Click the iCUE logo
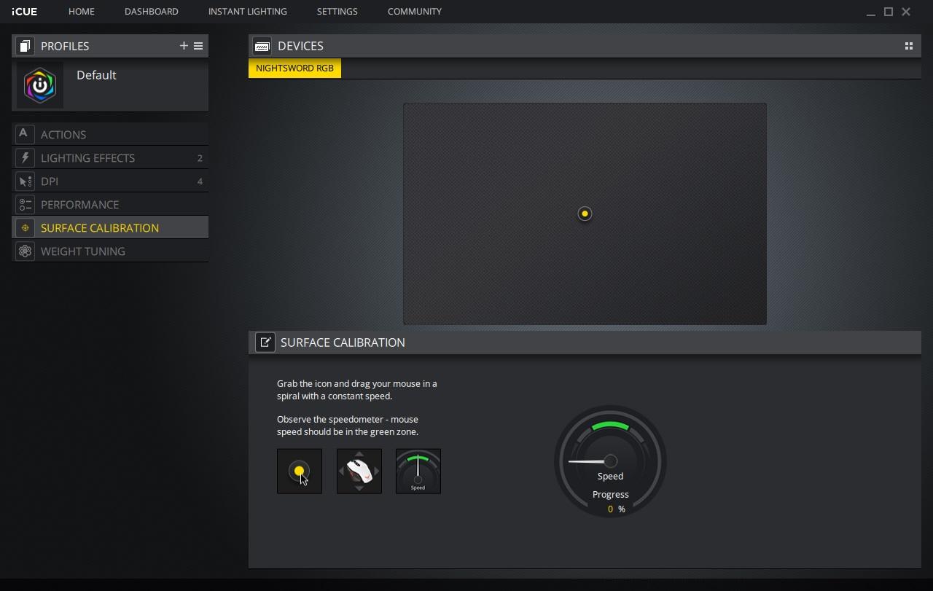 click(25, 12)
